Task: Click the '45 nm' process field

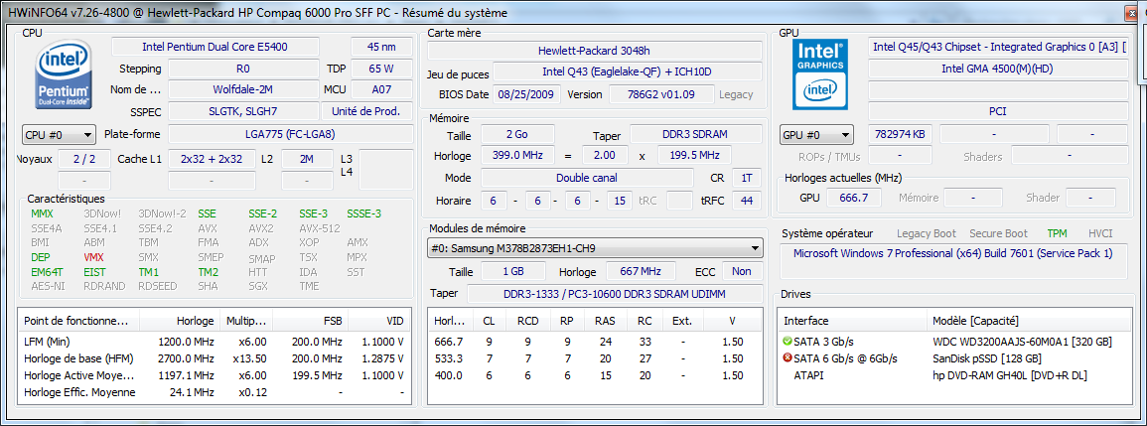Action: 382,47
